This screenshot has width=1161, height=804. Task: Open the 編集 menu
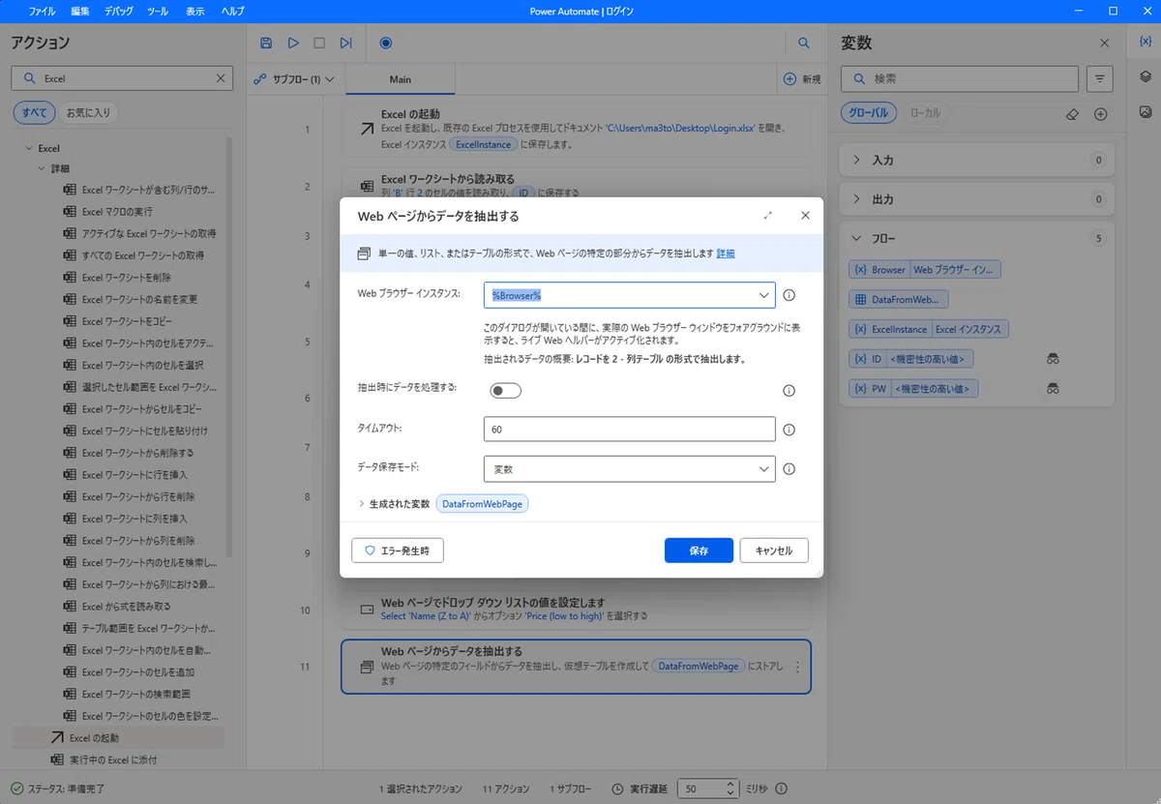pyautogui.click(x=80, y=11)
